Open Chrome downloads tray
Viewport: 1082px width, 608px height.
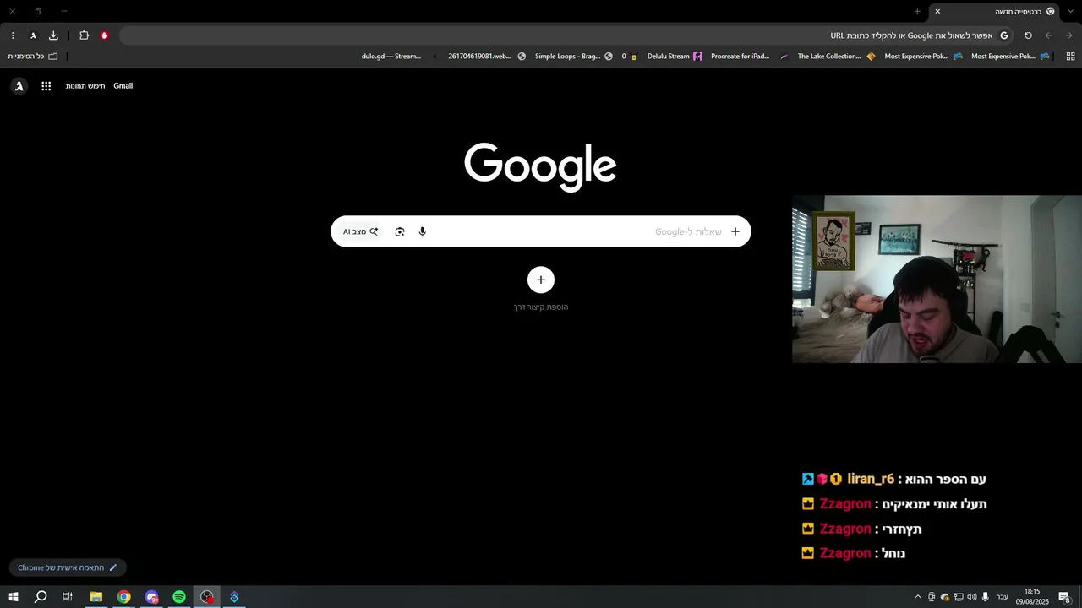pyautogui.click(x=53, y=35)
